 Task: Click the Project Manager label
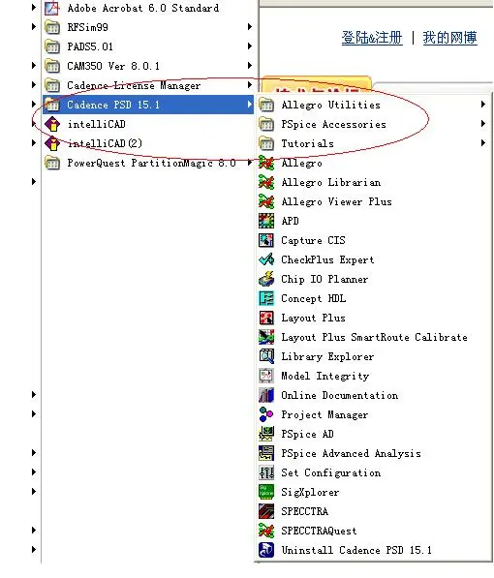pyautogui.click(x=324, y=414)
